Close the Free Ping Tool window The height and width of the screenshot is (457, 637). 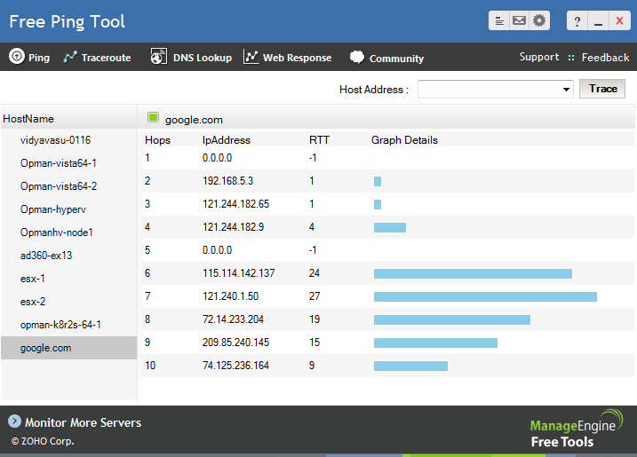[619, 20]
